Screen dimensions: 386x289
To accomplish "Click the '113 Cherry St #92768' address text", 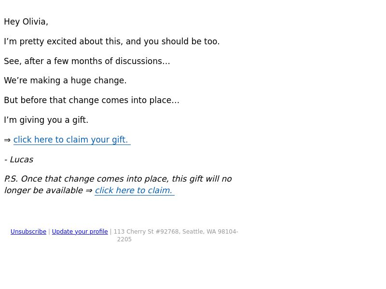I will click(x=146, y=232).
